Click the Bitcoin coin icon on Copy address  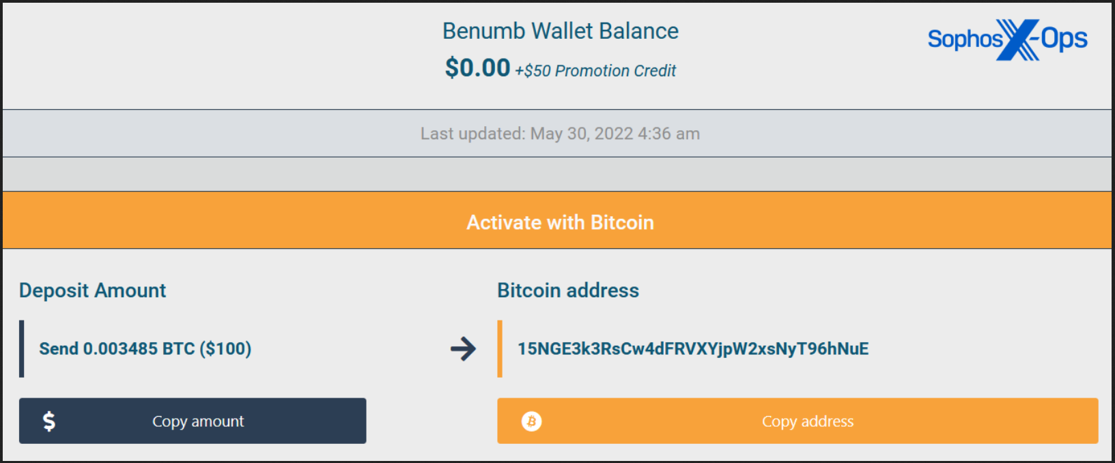pos(531,421)
